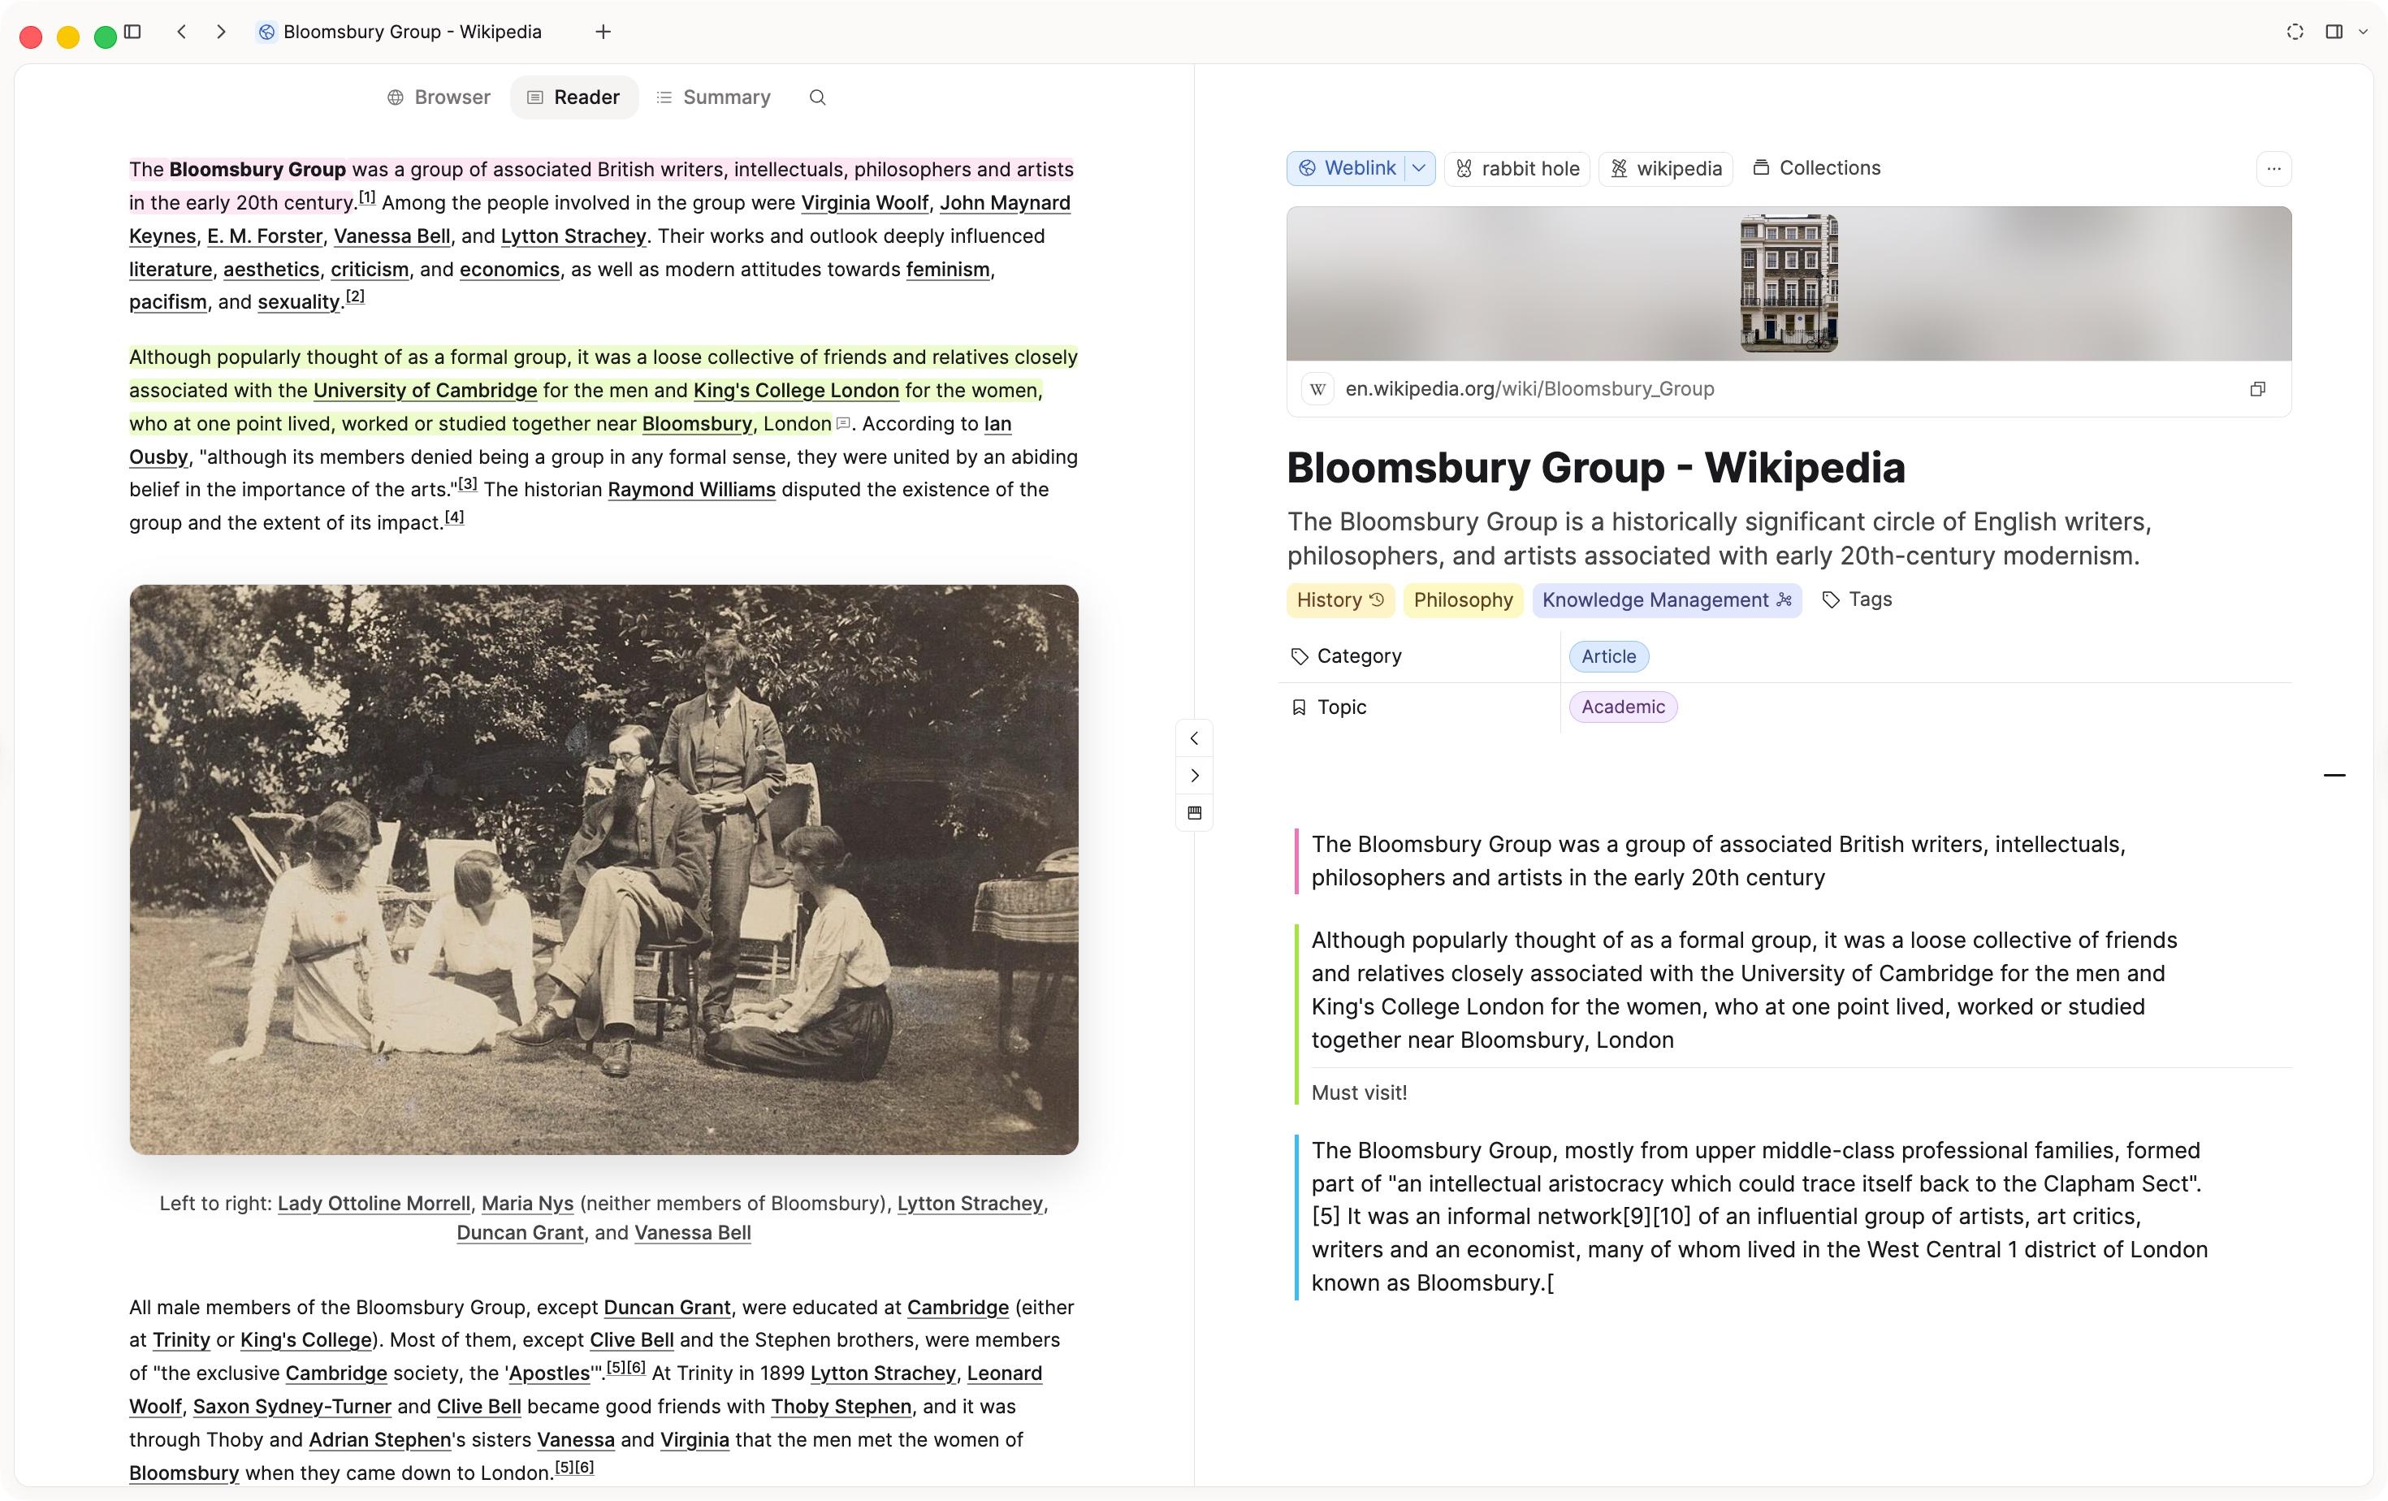This screenshot has width=2388, height=1501.
Task: Open the King's College London link
Action: (796, 391)
